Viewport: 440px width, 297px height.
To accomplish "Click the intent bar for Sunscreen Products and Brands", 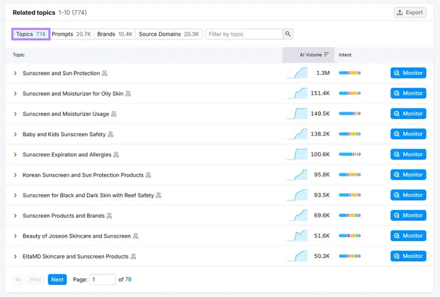I will [x=350, y=216].
